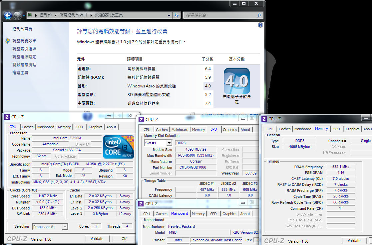Open the 調整視覺效果 link
The height and width of the screenshot is (245, 372).
24,41
